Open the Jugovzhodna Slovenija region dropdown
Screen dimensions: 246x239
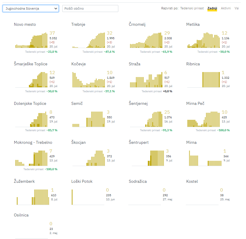click(x=31, y=8)
